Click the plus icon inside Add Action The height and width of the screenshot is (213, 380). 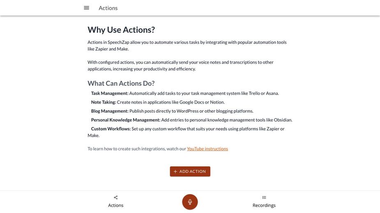coord(175,172)
